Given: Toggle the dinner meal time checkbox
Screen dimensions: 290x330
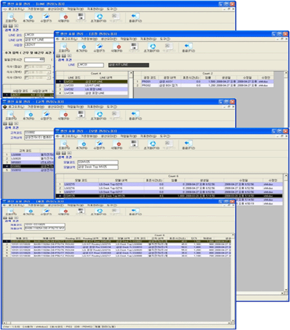Looking at the screenshot, I should pos(26,72).
